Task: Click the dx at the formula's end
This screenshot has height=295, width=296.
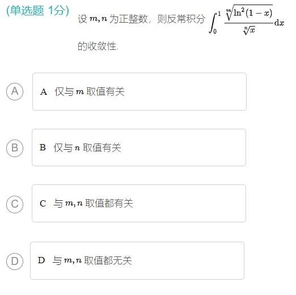Action: coord(279,23)
